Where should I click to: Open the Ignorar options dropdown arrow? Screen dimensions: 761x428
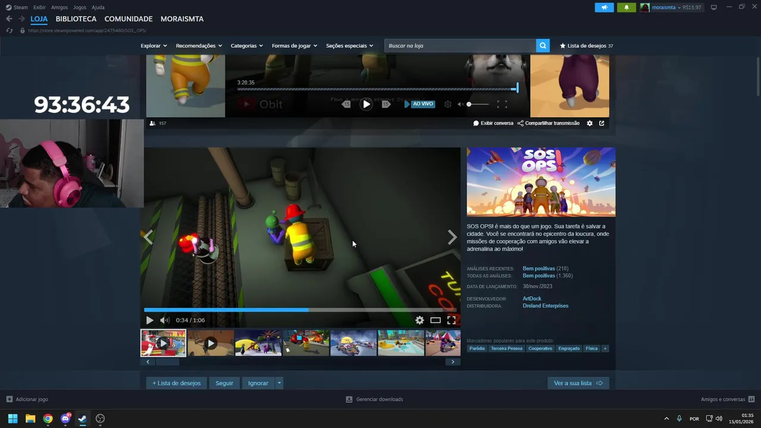pyautogui.click(x=279, y=383)
